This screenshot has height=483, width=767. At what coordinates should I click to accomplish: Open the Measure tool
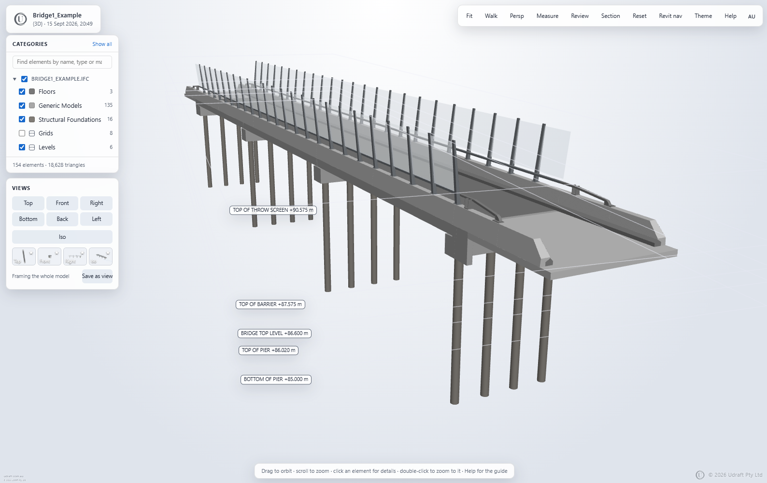[547, 16]
